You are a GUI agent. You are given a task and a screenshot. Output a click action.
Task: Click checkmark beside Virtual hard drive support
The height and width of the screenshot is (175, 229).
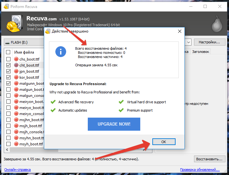(x=121, y=102)
